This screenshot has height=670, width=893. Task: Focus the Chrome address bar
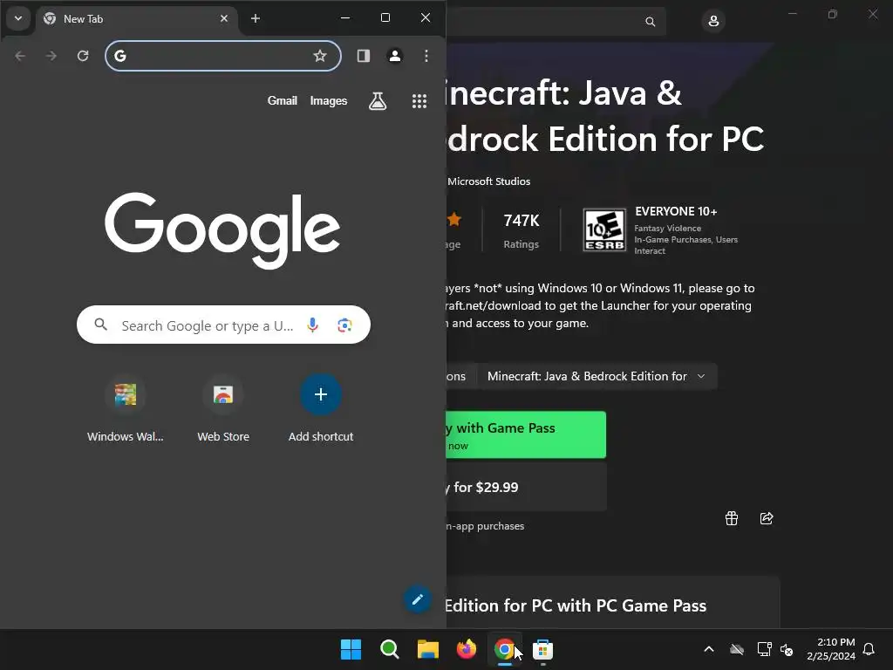pos(223,56)
